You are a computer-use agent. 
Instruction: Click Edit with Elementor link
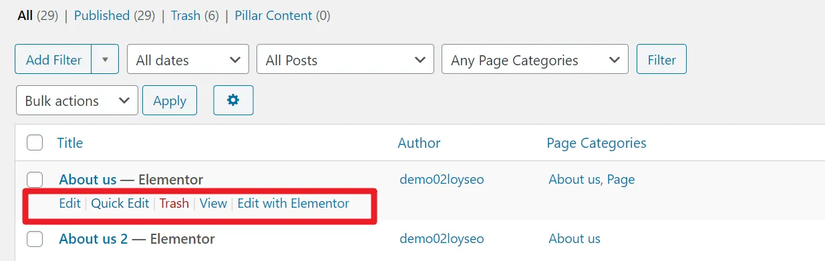pos(293,203)
